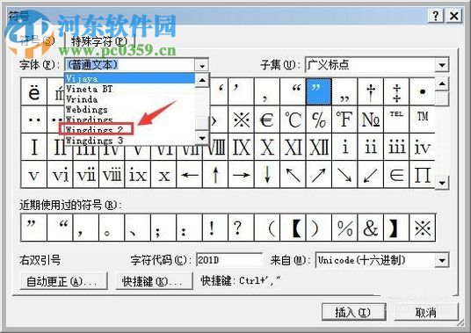
Task: Choose the TM trademark symbol
Action: click(423, 119)
